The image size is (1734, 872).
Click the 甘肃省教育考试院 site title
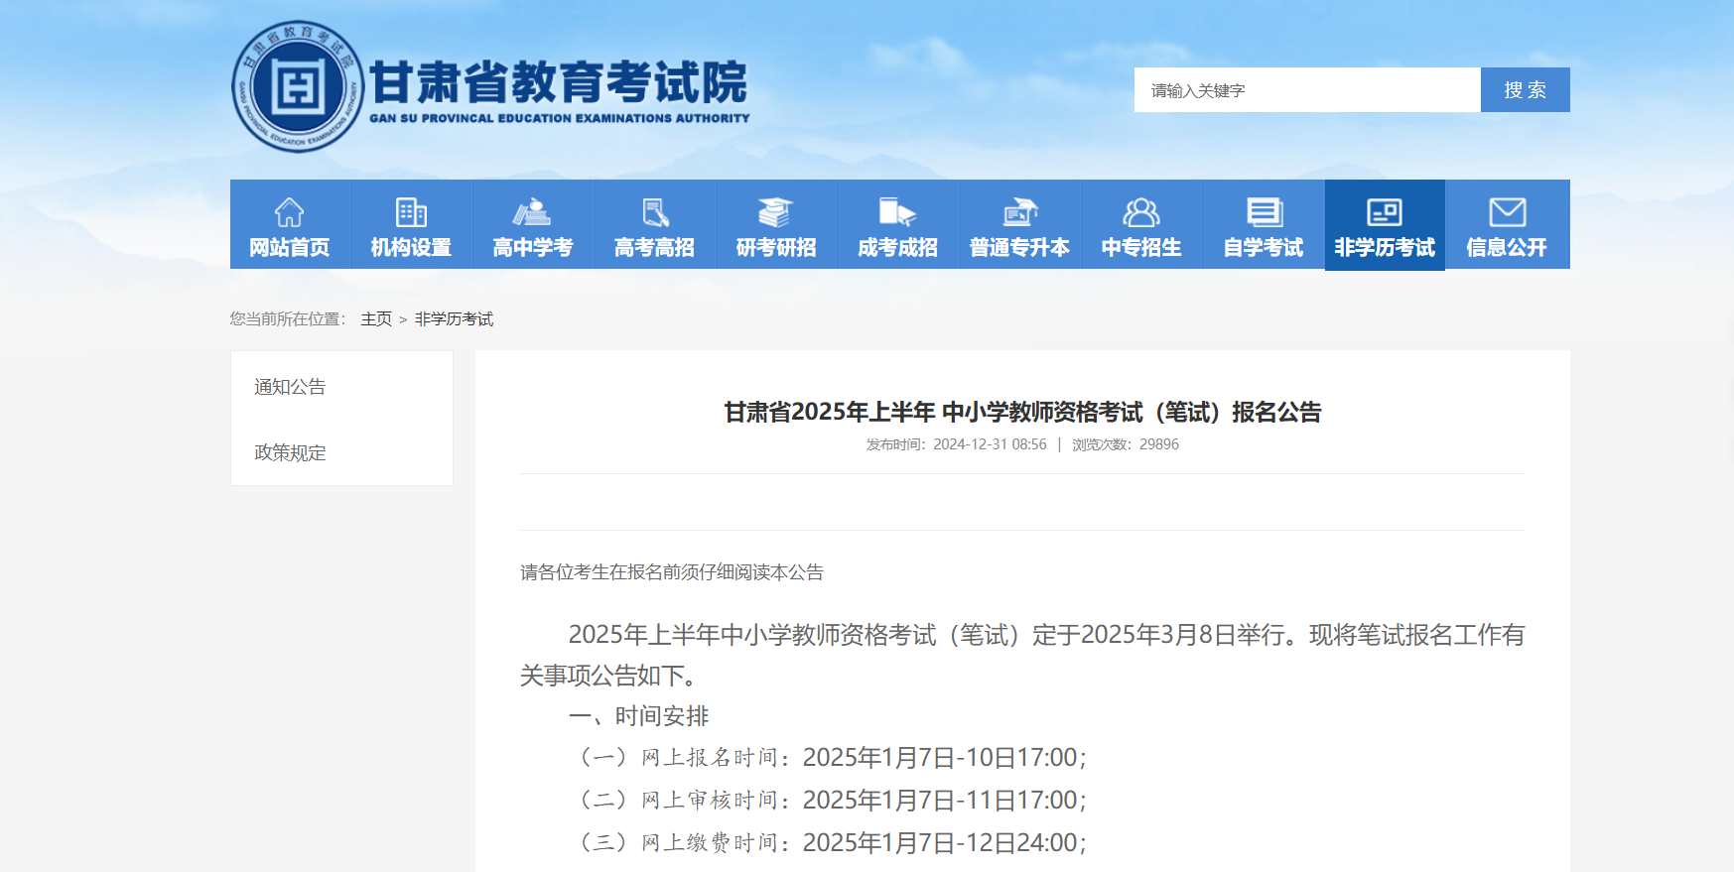pos(559,82)
